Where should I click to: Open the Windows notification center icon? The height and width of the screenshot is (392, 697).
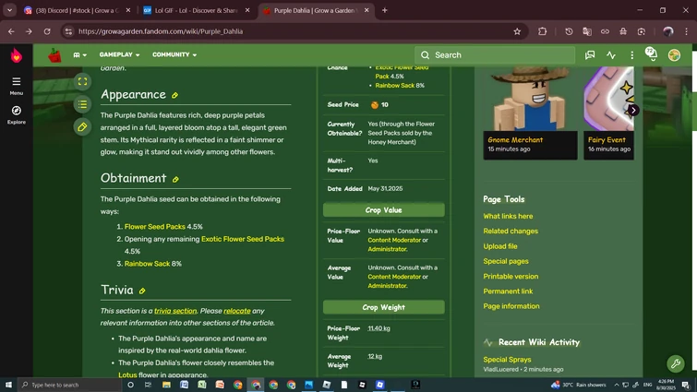(686, 385)
